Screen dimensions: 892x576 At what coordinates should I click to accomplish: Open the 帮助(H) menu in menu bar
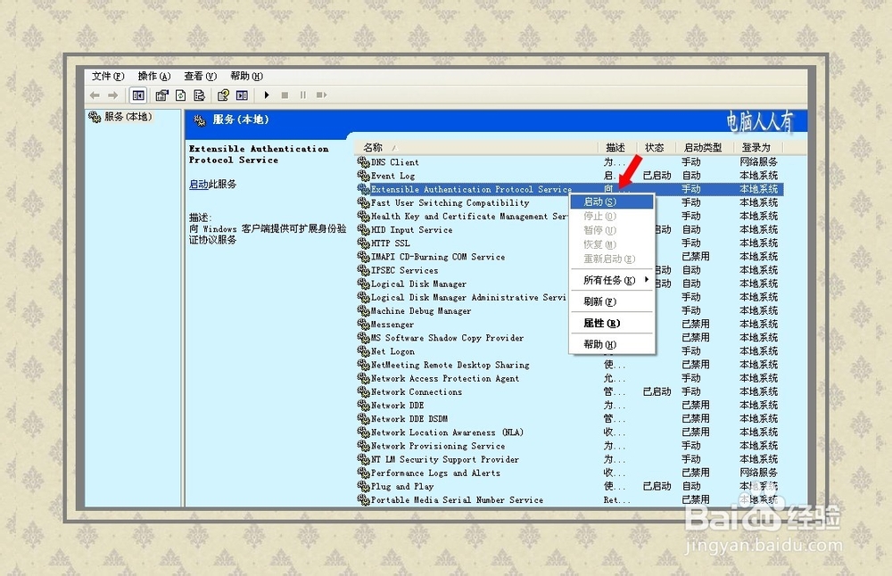pos(246,76)
